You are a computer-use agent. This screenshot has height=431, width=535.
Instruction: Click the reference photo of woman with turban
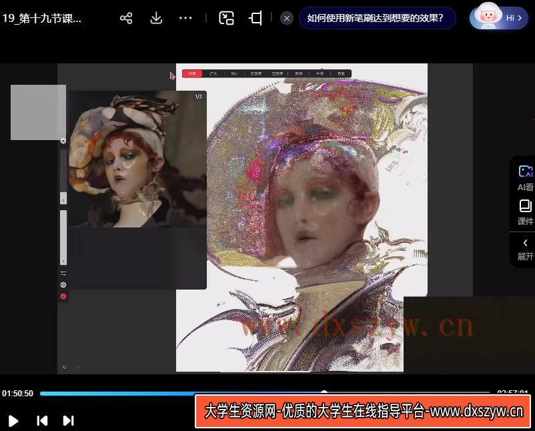tap(137, 159)
